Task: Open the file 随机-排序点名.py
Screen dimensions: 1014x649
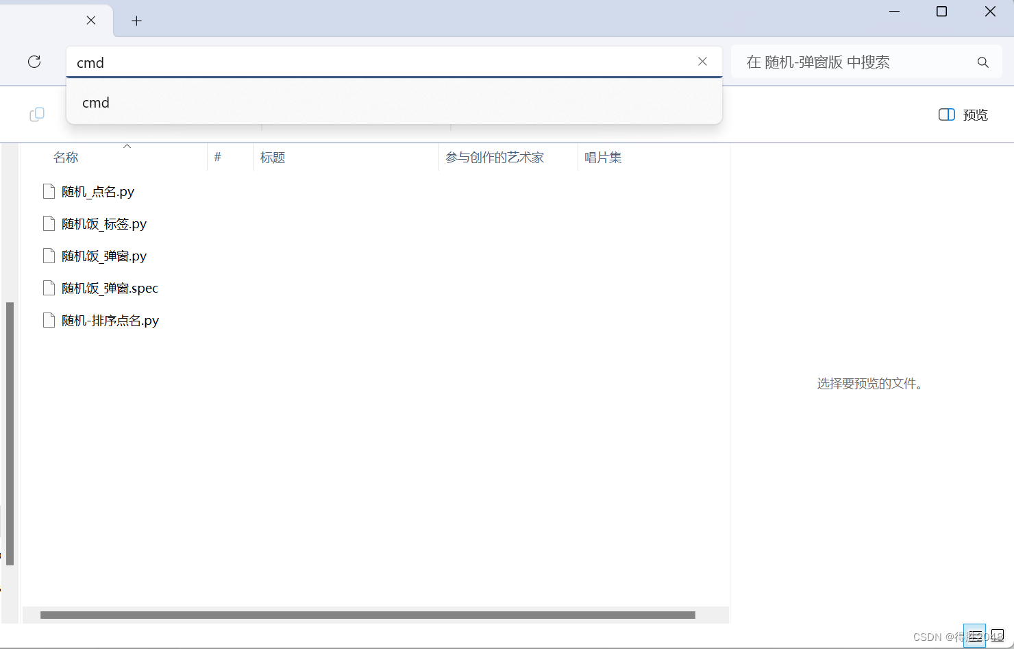Action: (110, 320)
